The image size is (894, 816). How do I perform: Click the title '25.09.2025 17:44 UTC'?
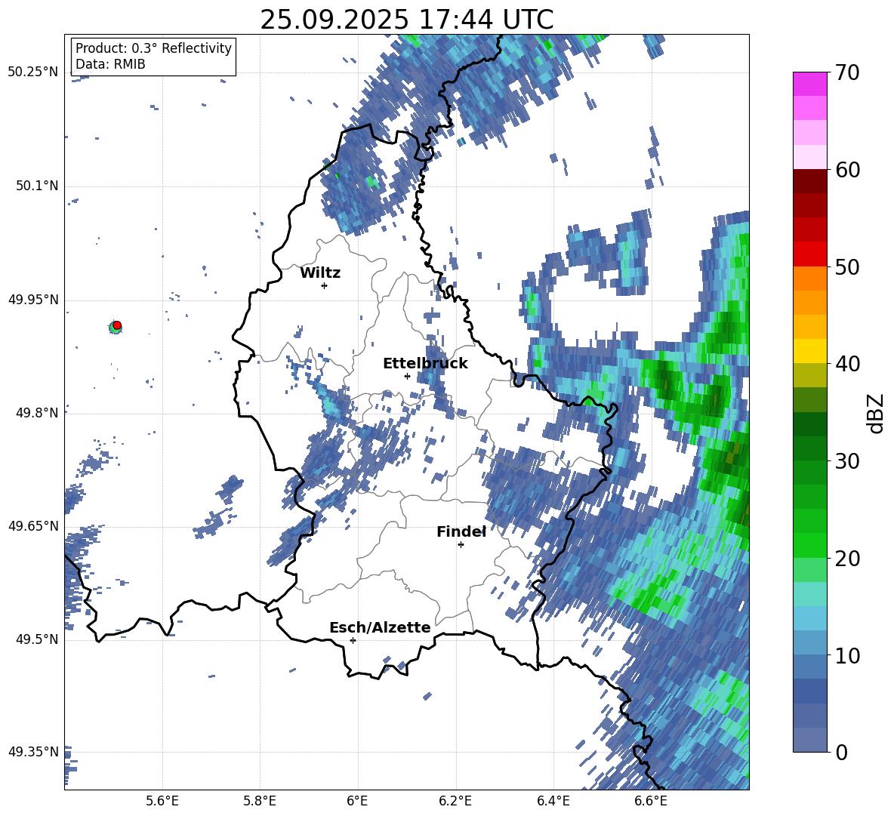pyautogui.click(x=406, y=20)
